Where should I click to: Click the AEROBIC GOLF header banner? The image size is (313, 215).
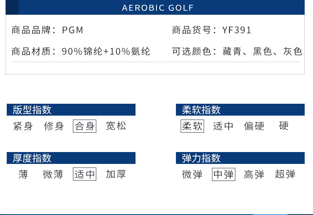coord(158,8)
